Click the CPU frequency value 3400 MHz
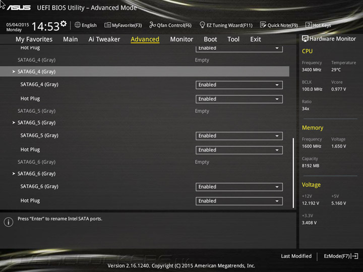The image size is (363, 272). pyautogui.click(x=312, y=70)
